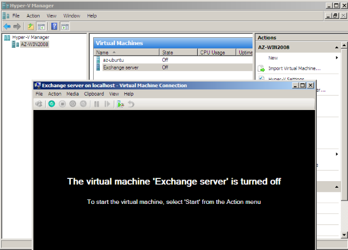Expand New submenu arrow in Actions
This screenshot has height=250, width=348.
(x=337, y=58)
